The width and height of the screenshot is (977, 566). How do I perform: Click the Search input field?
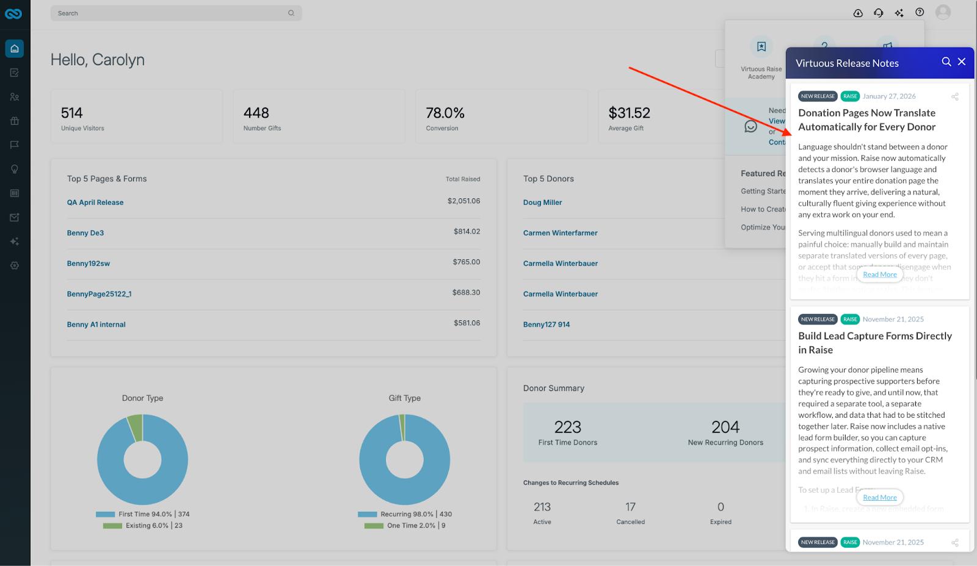pyautogui.click(x=176, y=13)
